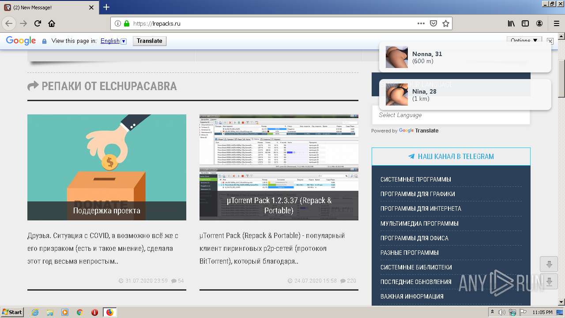Viewport: 565px width, 318px height.
Task: Open the system tray volume control
Action: tap(502, 312)
